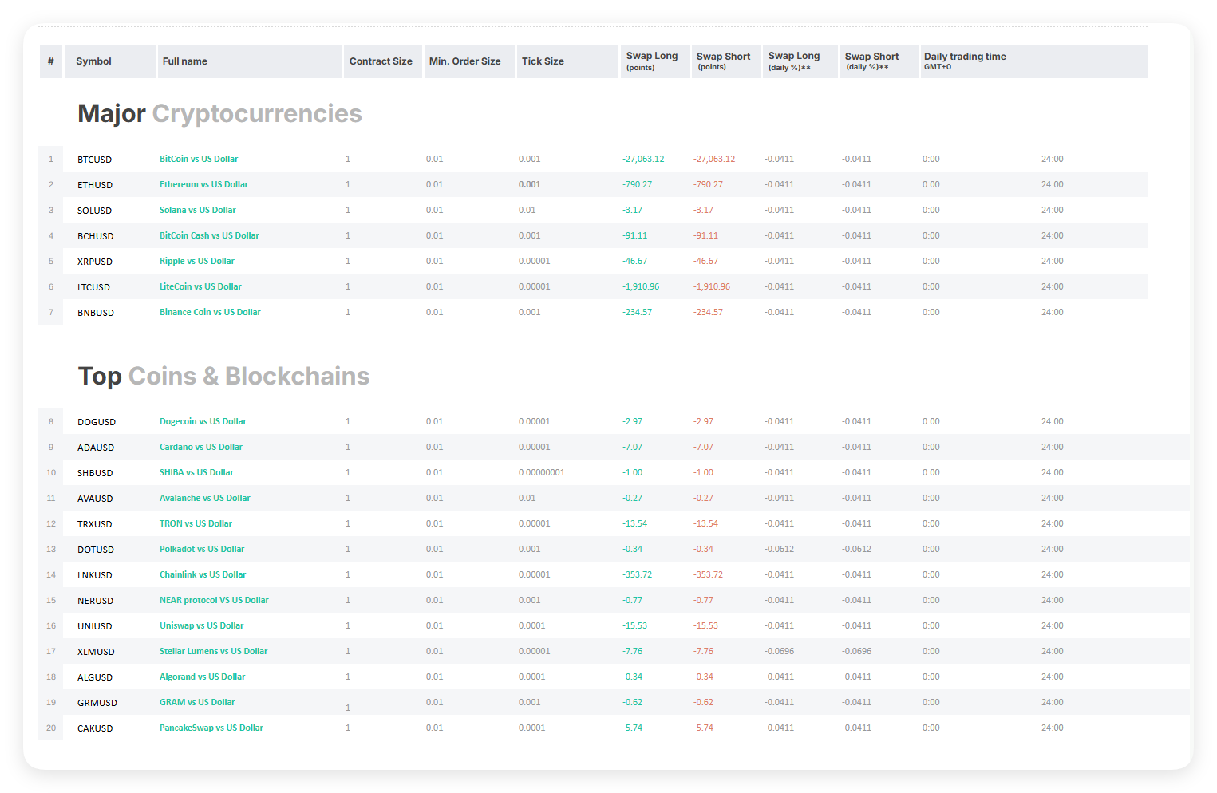
Task: Click the Swap Long (points) column header
Action: point(655,61)
